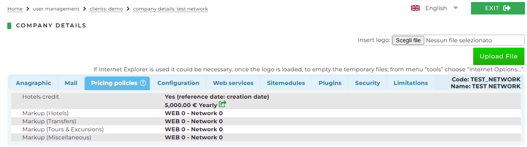Open the Anagraphic tab

pos(33,83)
